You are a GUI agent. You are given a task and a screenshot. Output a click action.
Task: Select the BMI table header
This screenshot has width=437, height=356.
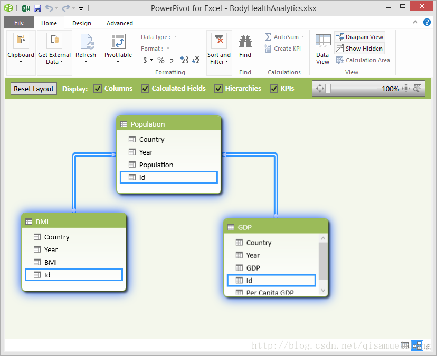[74, 222]
